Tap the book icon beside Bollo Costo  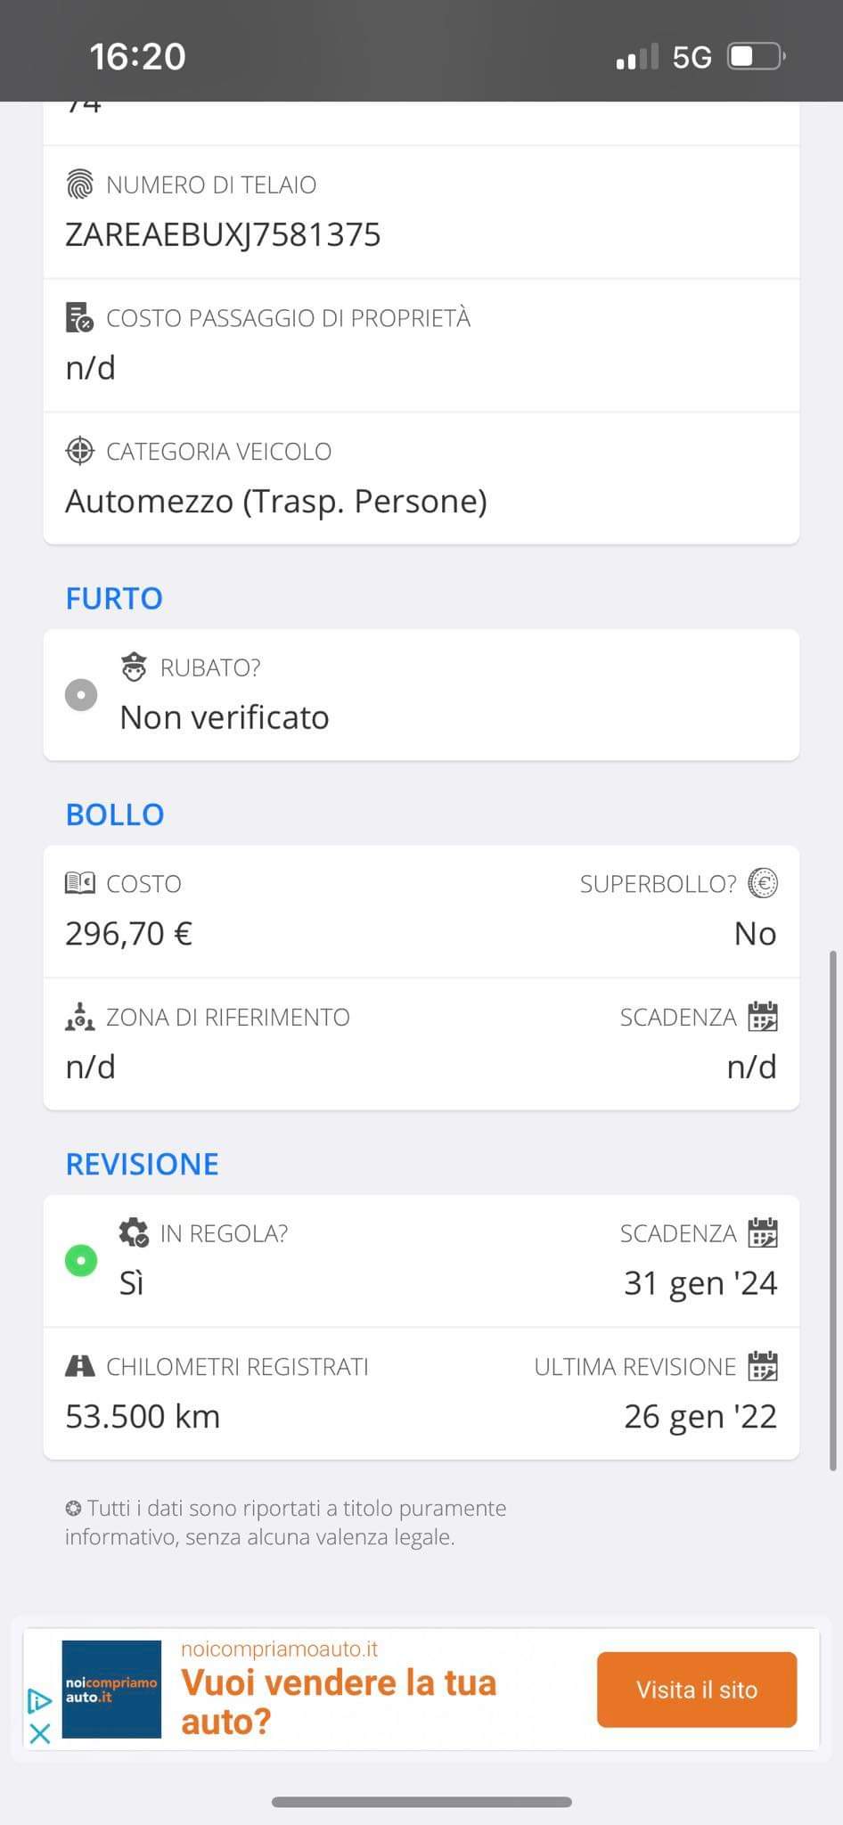pyautogui.click(x=80, y=883)
